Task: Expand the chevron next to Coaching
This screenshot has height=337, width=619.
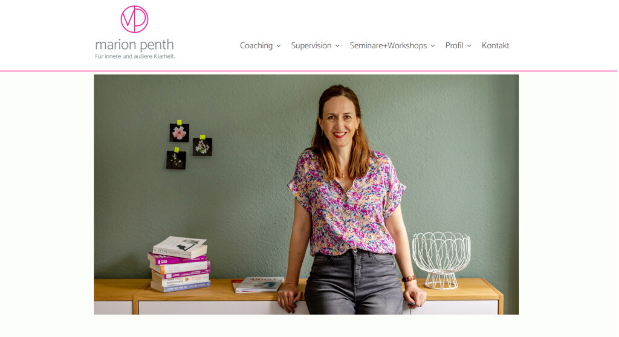Action: (x=279, y=46)
